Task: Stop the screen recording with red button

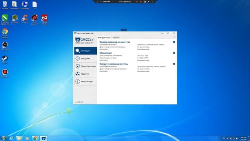Action: click(x=141, y=2)
